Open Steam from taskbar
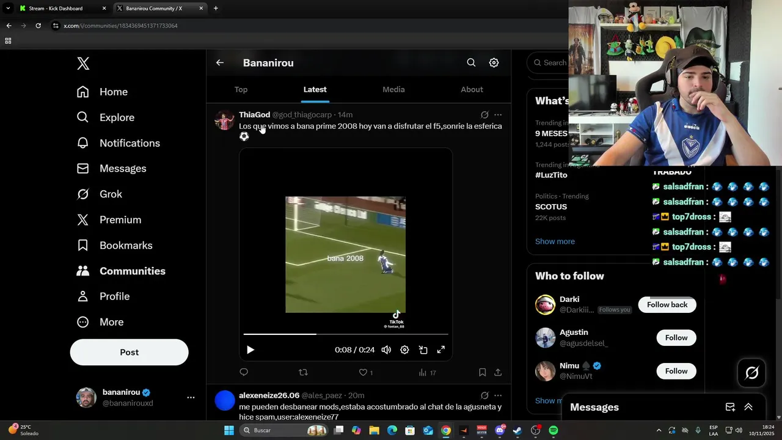The width and height of the screenshot is (782, 440). coord(517,430)
